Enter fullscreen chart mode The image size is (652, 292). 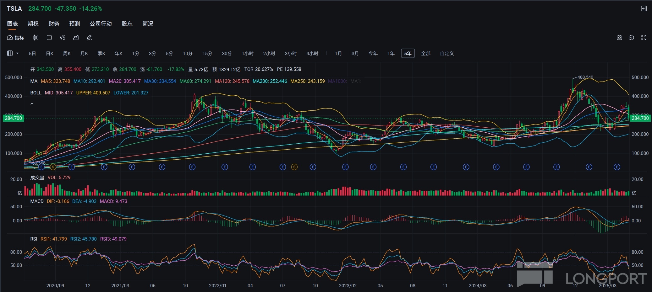click(644, 38)
